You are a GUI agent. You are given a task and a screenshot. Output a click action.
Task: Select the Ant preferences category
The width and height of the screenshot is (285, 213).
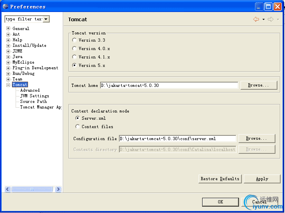16,34
